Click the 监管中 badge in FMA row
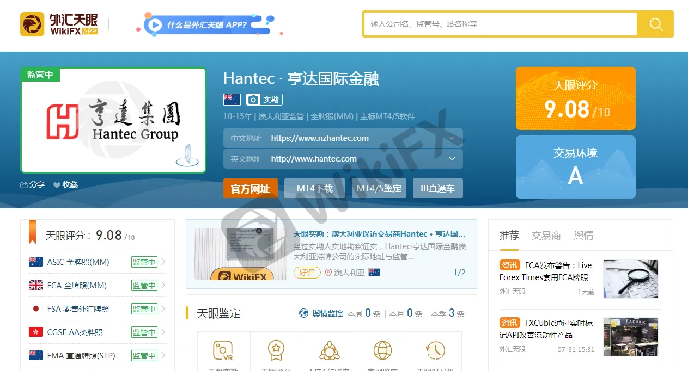Viewport: 688px width, 371px height. pyautogui.click(x=144, y=356)
